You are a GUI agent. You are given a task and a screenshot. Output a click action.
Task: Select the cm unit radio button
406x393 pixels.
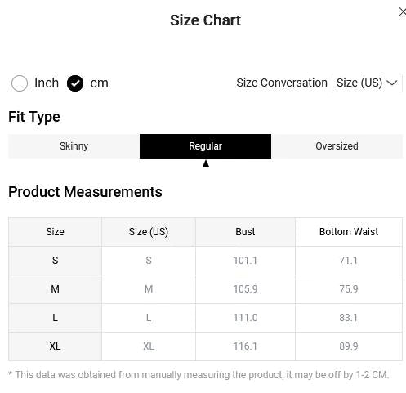[x=75, y=83]
